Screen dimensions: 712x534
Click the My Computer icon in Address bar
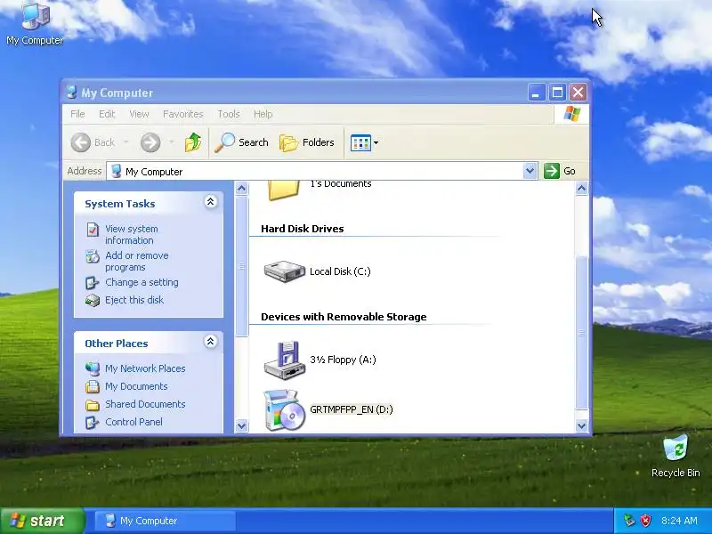(117, 171)
